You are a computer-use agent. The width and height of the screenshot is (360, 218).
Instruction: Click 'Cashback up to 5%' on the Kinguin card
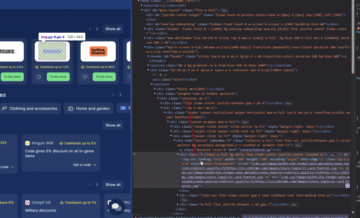point(78,143)
